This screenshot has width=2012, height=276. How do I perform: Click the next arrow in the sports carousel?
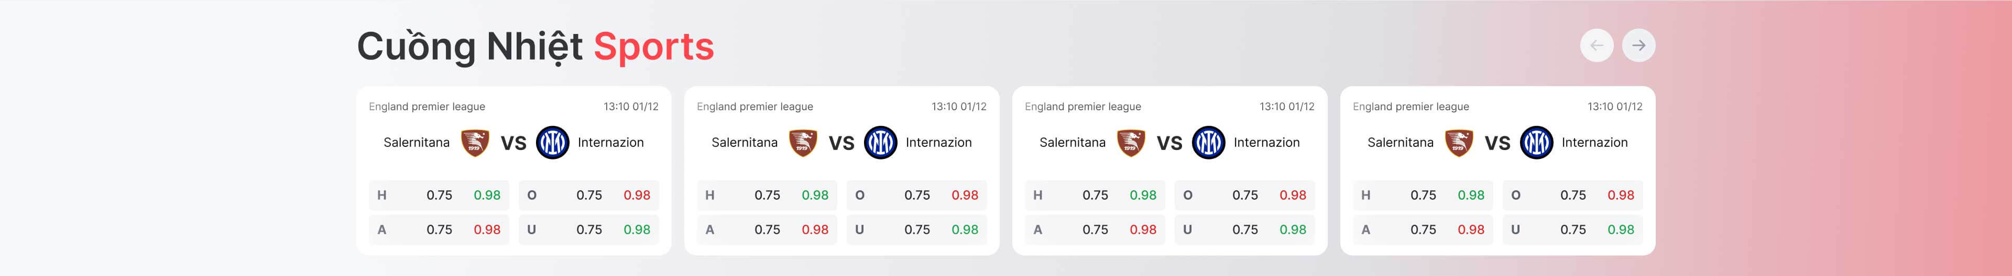coord(1638,45)
